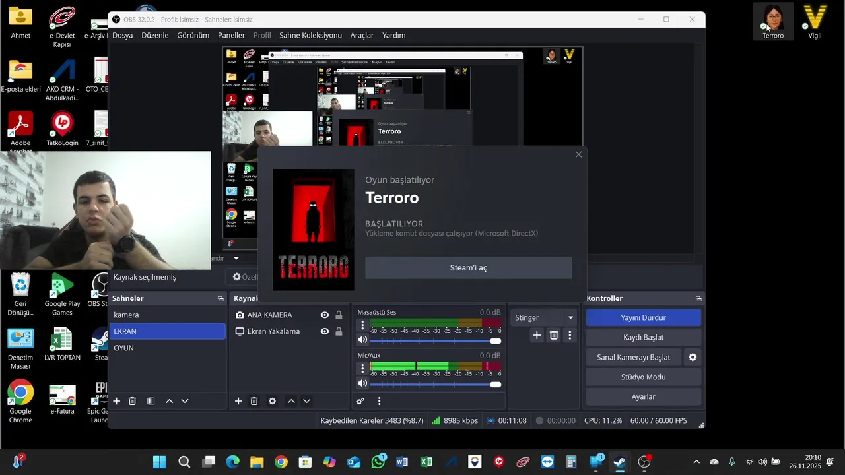Select the kamera scene
Viewport: 845px width, 475px height.
pos(167,315)
